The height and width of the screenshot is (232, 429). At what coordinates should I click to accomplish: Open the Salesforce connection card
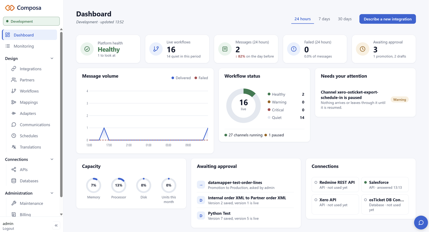point(385,185)
